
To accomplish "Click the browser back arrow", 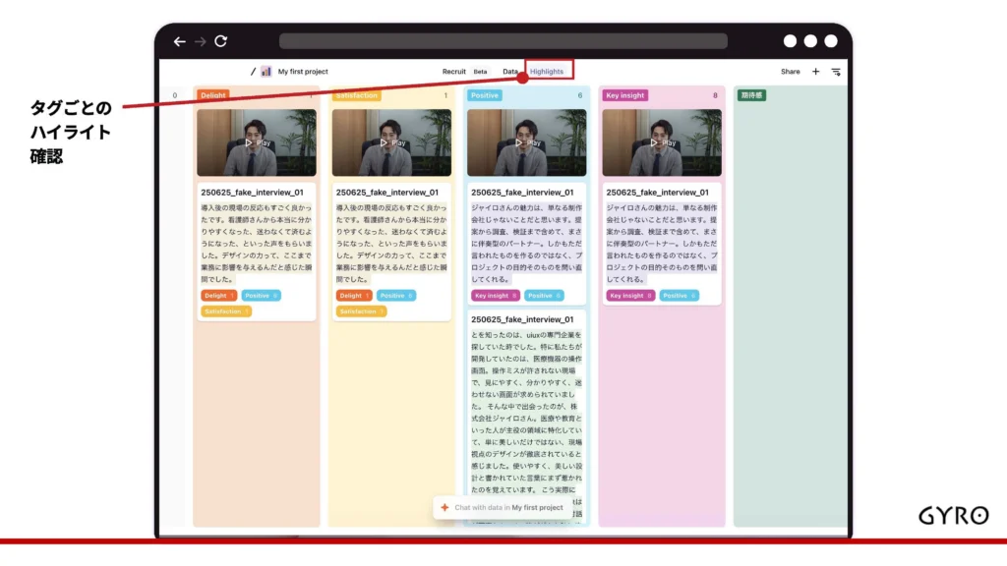I will coord(179,41).
